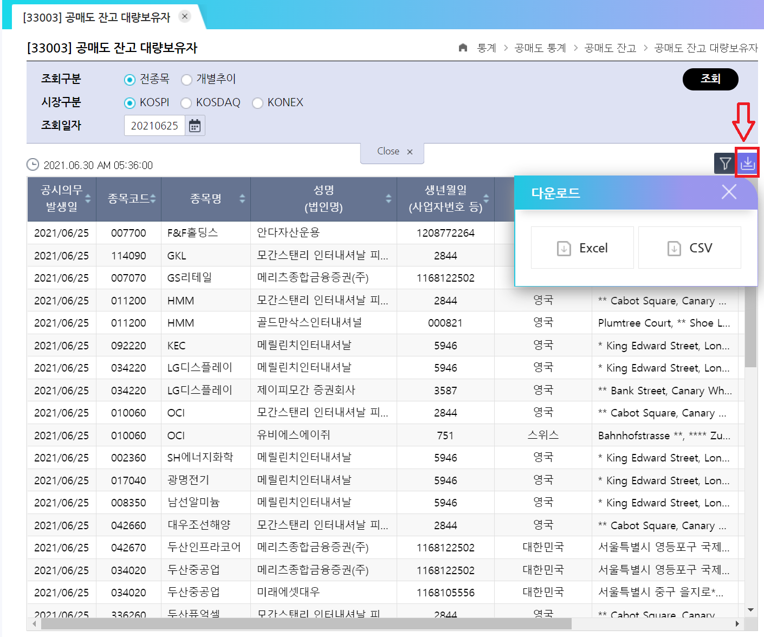The image size is (764, 637).
Task: Go to 공매도 통계 in breadcrumb
Action: tap(540, 48)
